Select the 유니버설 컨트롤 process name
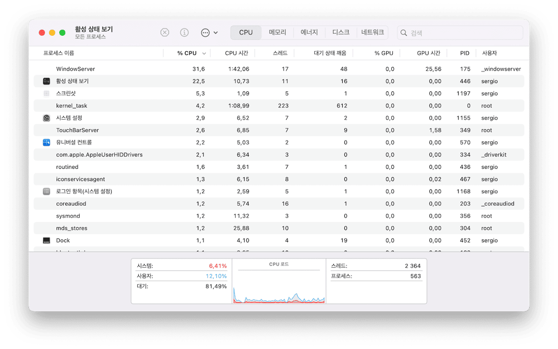 tap(74, 143)
